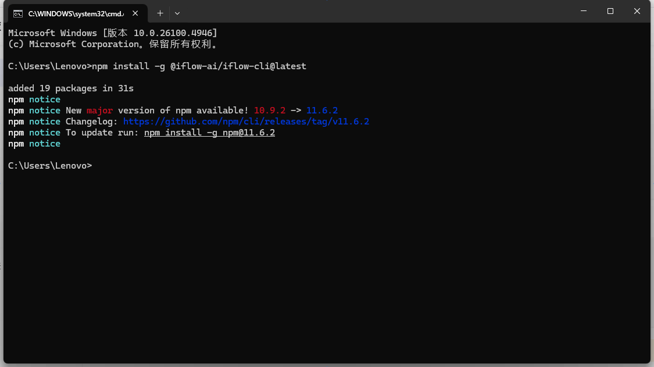Open a new tab with the plus icon

(x=160, y=13)
